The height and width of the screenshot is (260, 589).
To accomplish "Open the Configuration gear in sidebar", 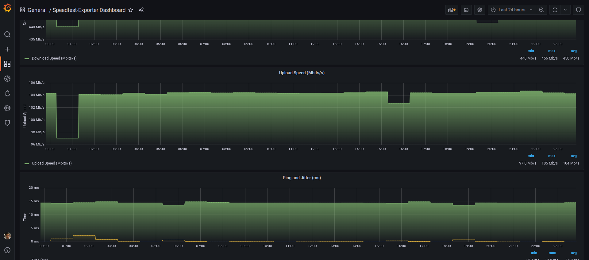I will pyautogui.click(x=7, y=108).
